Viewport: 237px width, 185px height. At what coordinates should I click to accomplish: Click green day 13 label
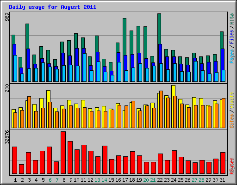pyautogui.click(x=97, y=180)
